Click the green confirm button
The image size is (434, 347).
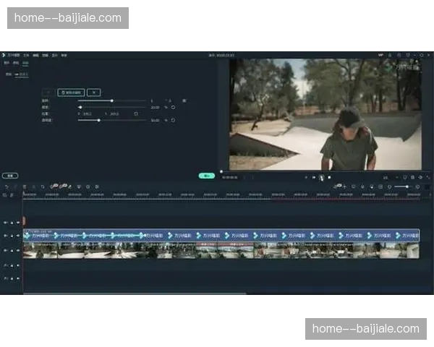click(x=206, y=176)
